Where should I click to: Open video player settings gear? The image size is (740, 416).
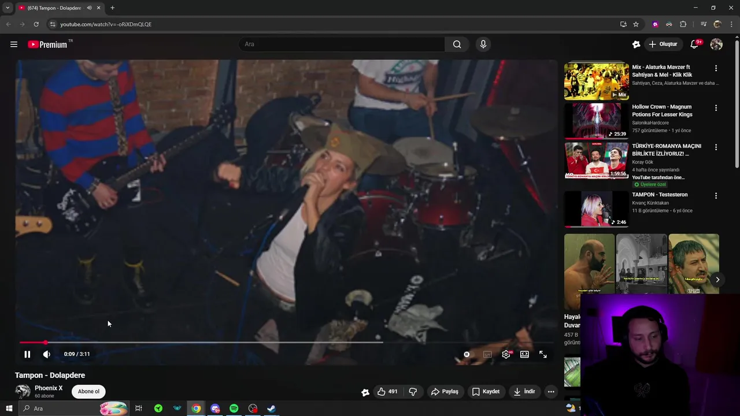point(506,354)
